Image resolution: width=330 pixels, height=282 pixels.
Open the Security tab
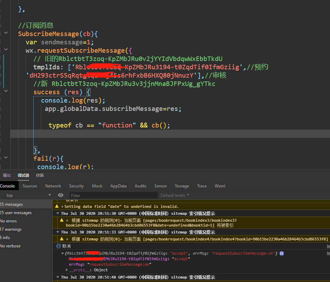[76, 186]
